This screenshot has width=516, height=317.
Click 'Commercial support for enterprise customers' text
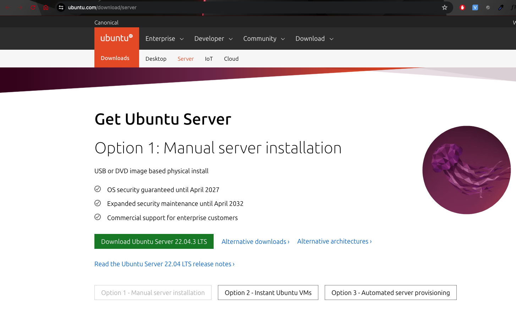[x=172, y=218]
